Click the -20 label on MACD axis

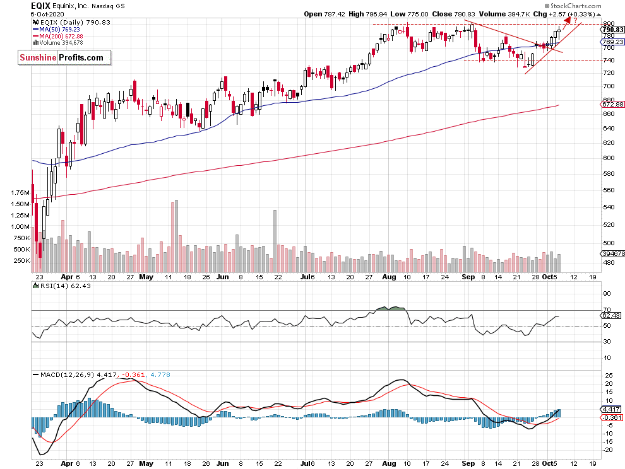coord(608,450)
